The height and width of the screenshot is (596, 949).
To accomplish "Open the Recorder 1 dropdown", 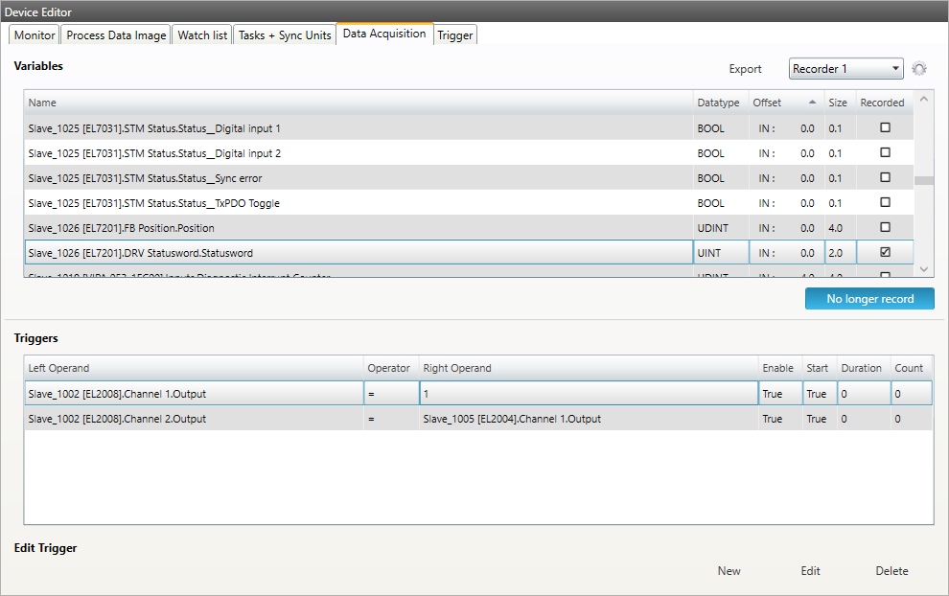I will (x=845, y=69).
